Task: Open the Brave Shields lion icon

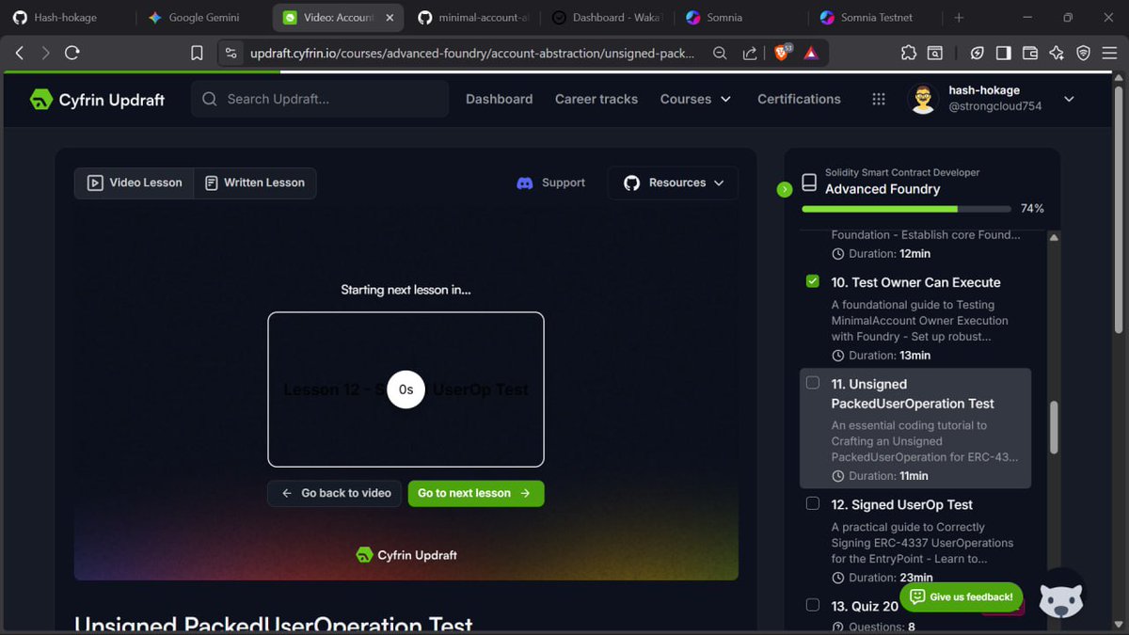Action: point(782,54)
